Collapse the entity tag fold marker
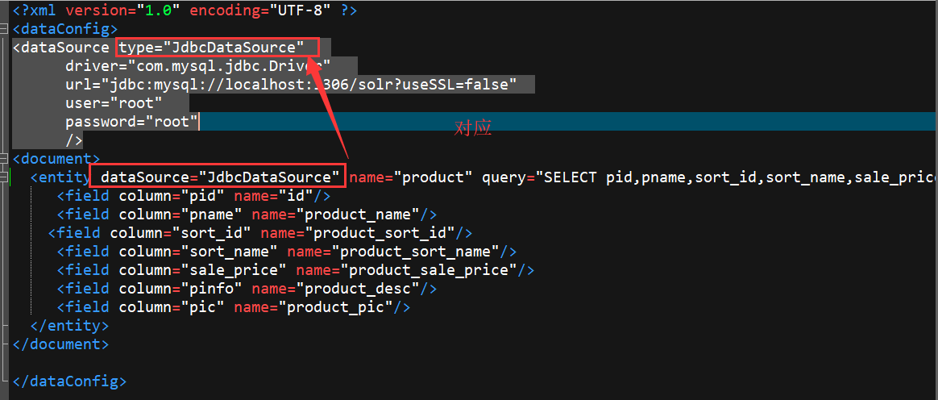 click(5, 177)
